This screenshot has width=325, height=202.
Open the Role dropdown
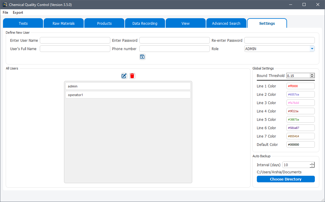click(x=312, y=49)
